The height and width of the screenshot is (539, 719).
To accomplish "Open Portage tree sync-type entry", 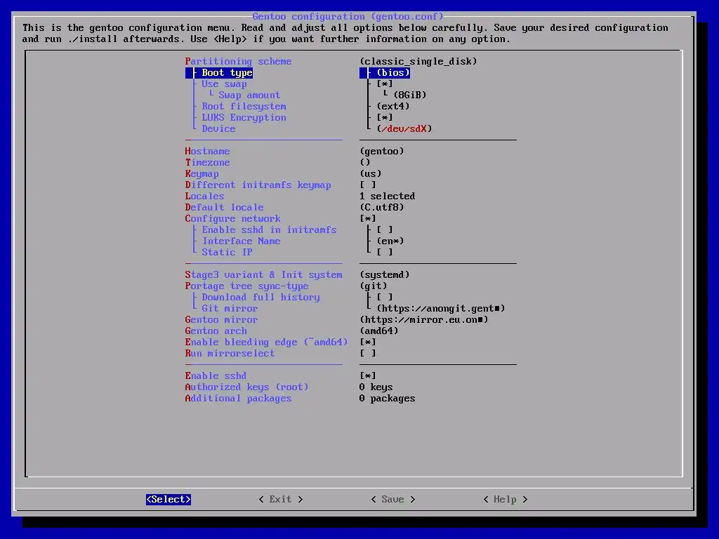I will 246,286.
